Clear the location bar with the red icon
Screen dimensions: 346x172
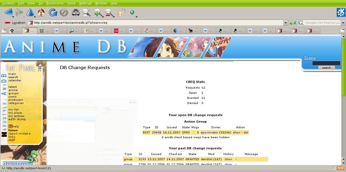[8, 23]
